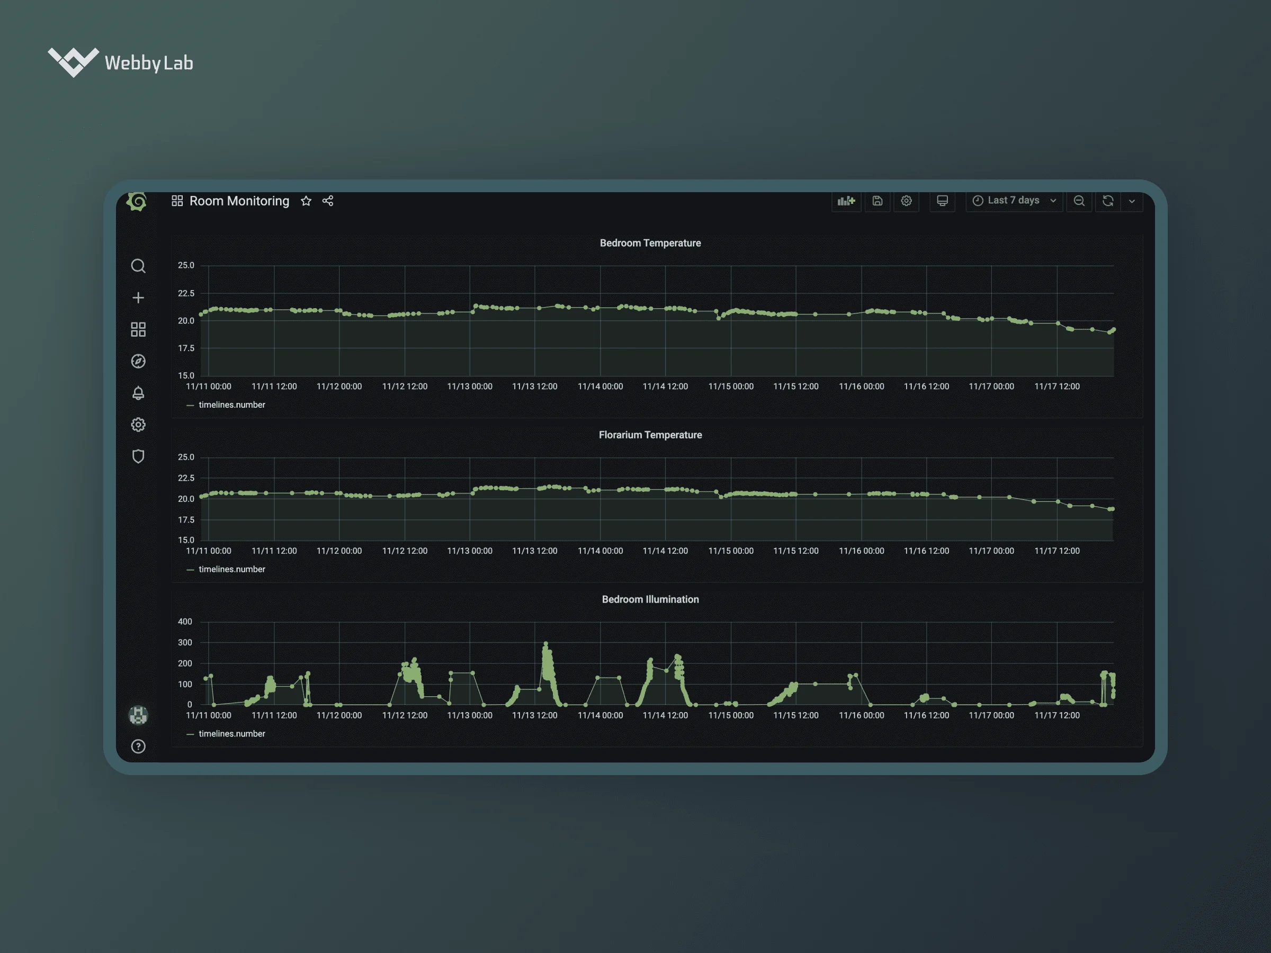Click legend color line in Bedroom Temperature panel
Screen dimensions: 1271x953
tap(190, 406)
